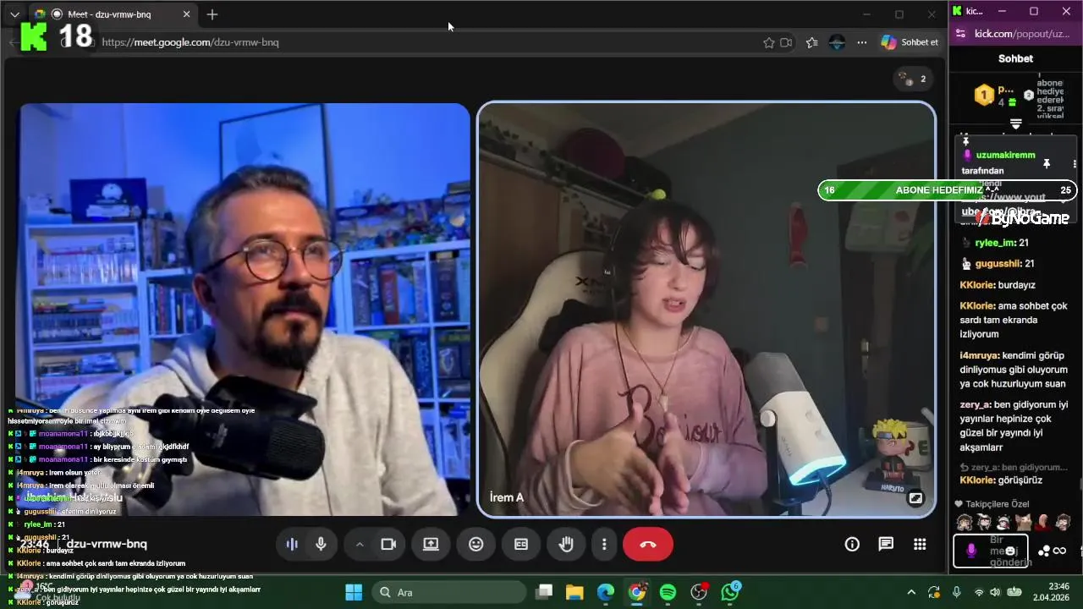
Task: Open a new browser tab
Action: pos(212,14)
